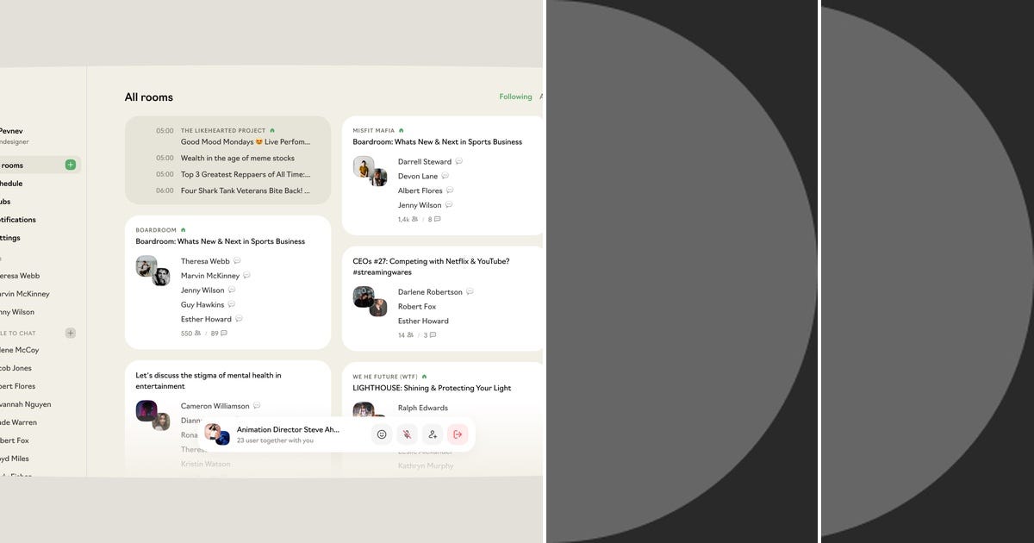The image size is (1034, 543).
Task: Click the All rooms heading
Action: coord(149,97)
